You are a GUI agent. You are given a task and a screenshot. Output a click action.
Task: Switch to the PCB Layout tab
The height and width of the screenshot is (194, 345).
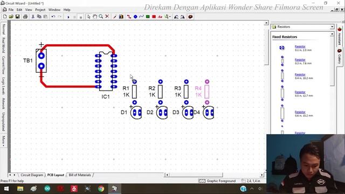click(56, 175)
